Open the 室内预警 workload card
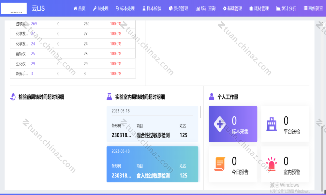This screenshot has height=195, width=326. [285, 164]
